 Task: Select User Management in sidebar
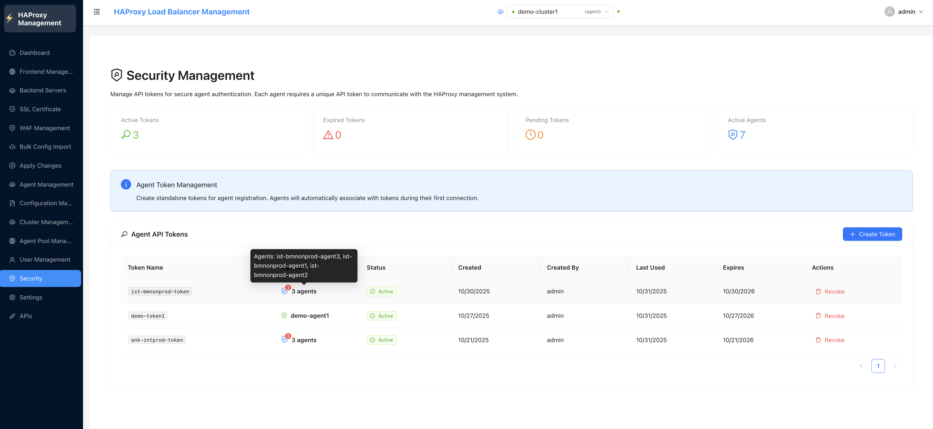pyautogui.click(x=41, y=260)
